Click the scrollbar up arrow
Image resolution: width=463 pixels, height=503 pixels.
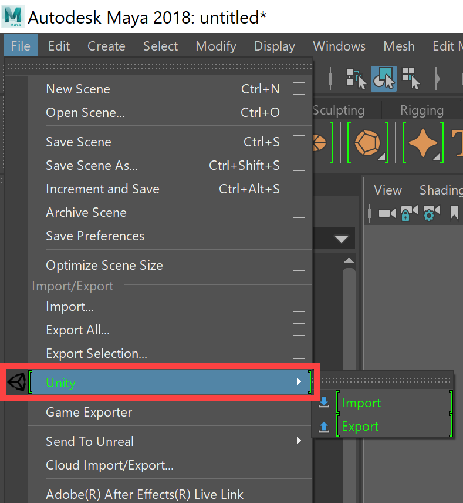point(349,260)
